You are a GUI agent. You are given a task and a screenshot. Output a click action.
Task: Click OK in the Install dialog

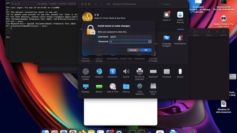point(146,50)
